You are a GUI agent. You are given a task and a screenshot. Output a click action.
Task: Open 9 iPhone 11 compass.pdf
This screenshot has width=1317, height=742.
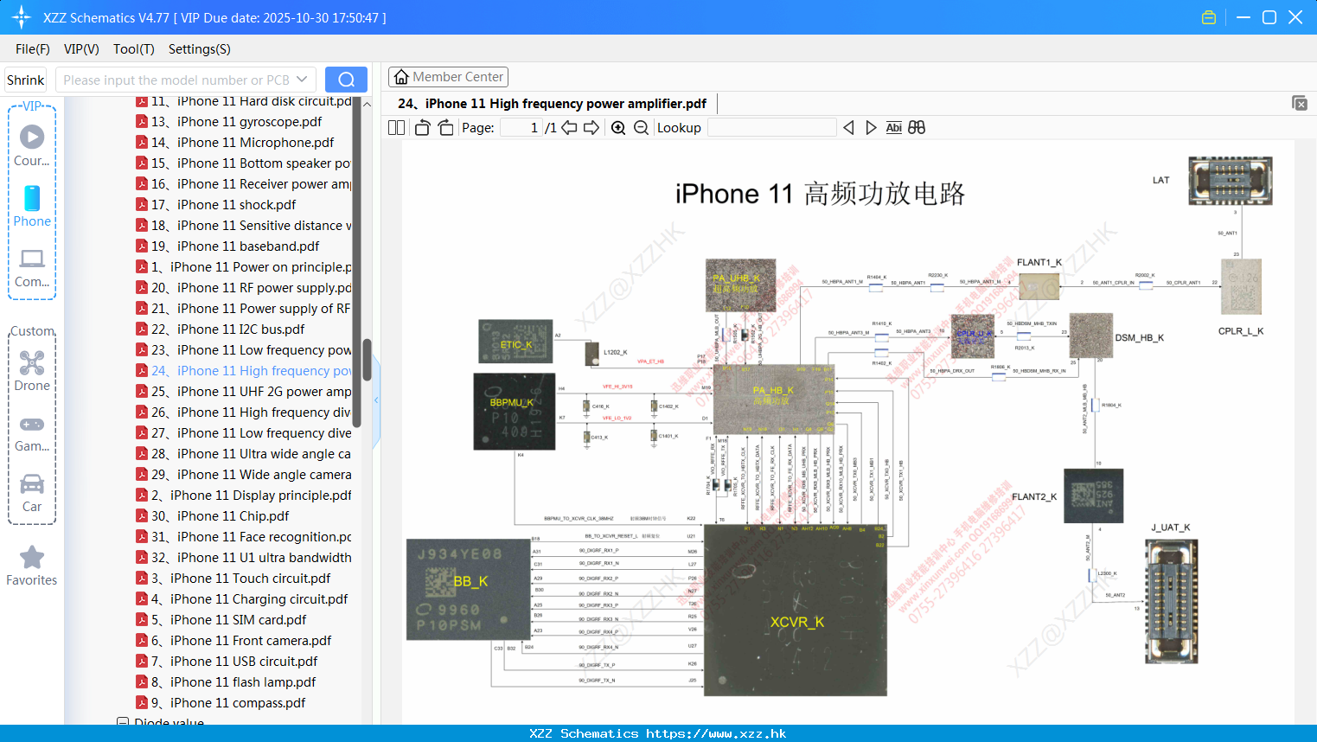(x=221, y=703)
